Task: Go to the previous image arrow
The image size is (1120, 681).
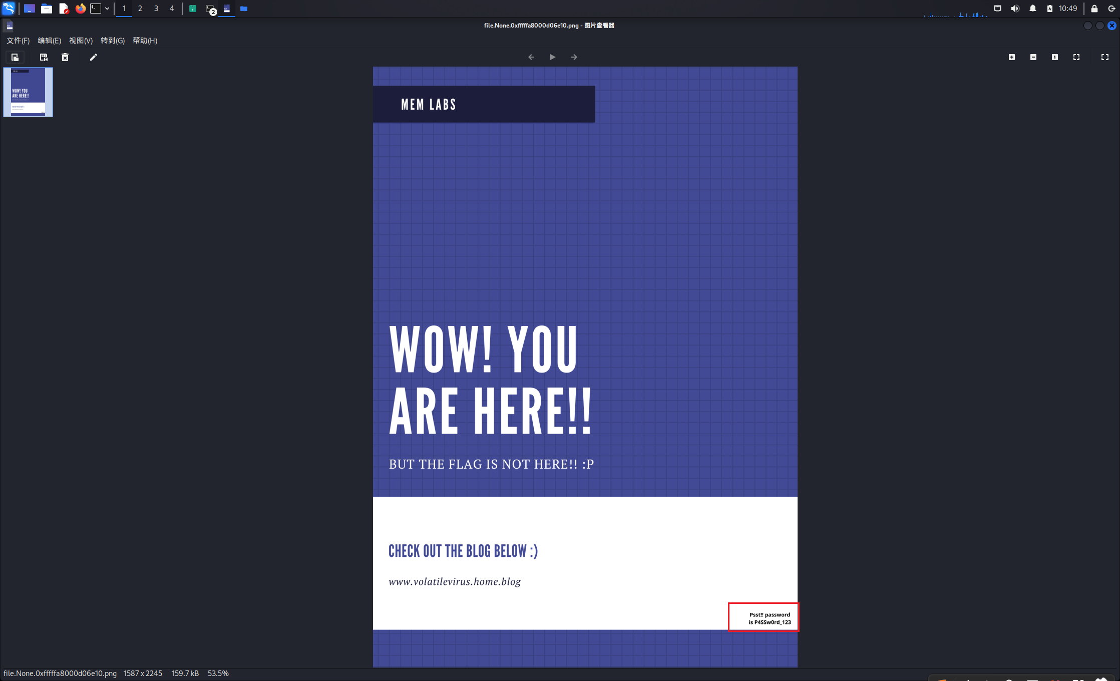Action: (531, 57)
